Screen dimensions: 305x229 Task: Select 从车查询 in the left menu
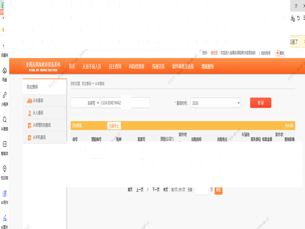(x=45, y=100)
